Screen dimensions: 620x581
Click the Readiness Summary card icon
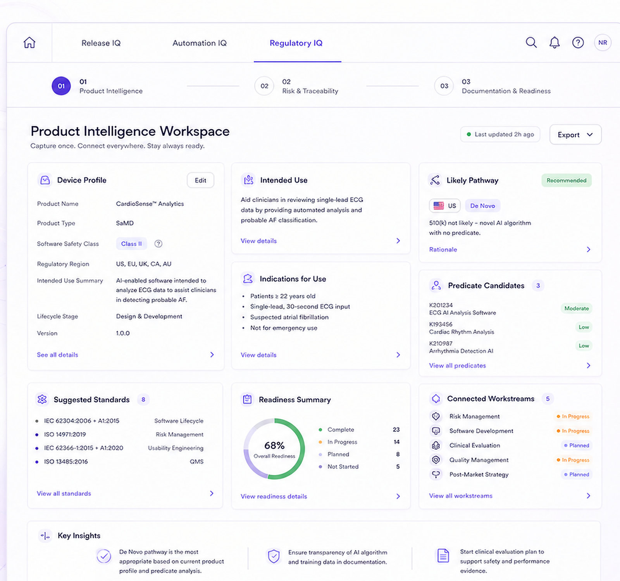point(247,399)
